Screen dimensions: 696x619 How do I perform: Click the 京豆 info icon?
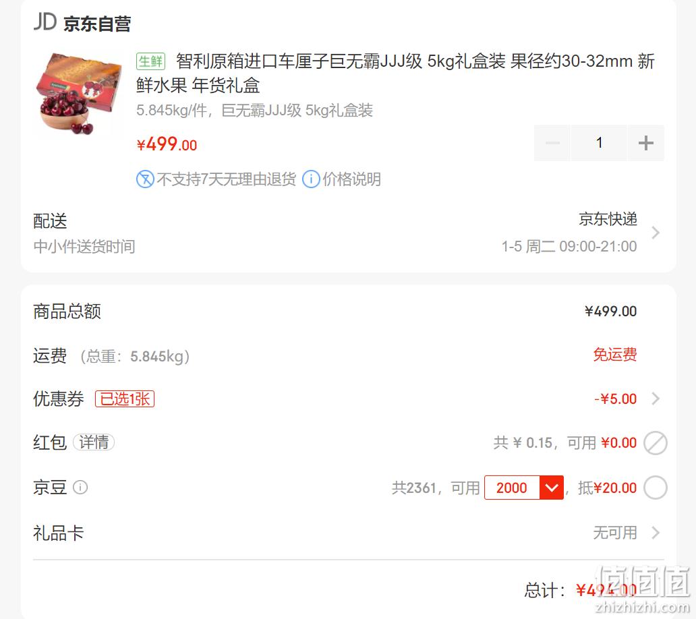point(80,488)
